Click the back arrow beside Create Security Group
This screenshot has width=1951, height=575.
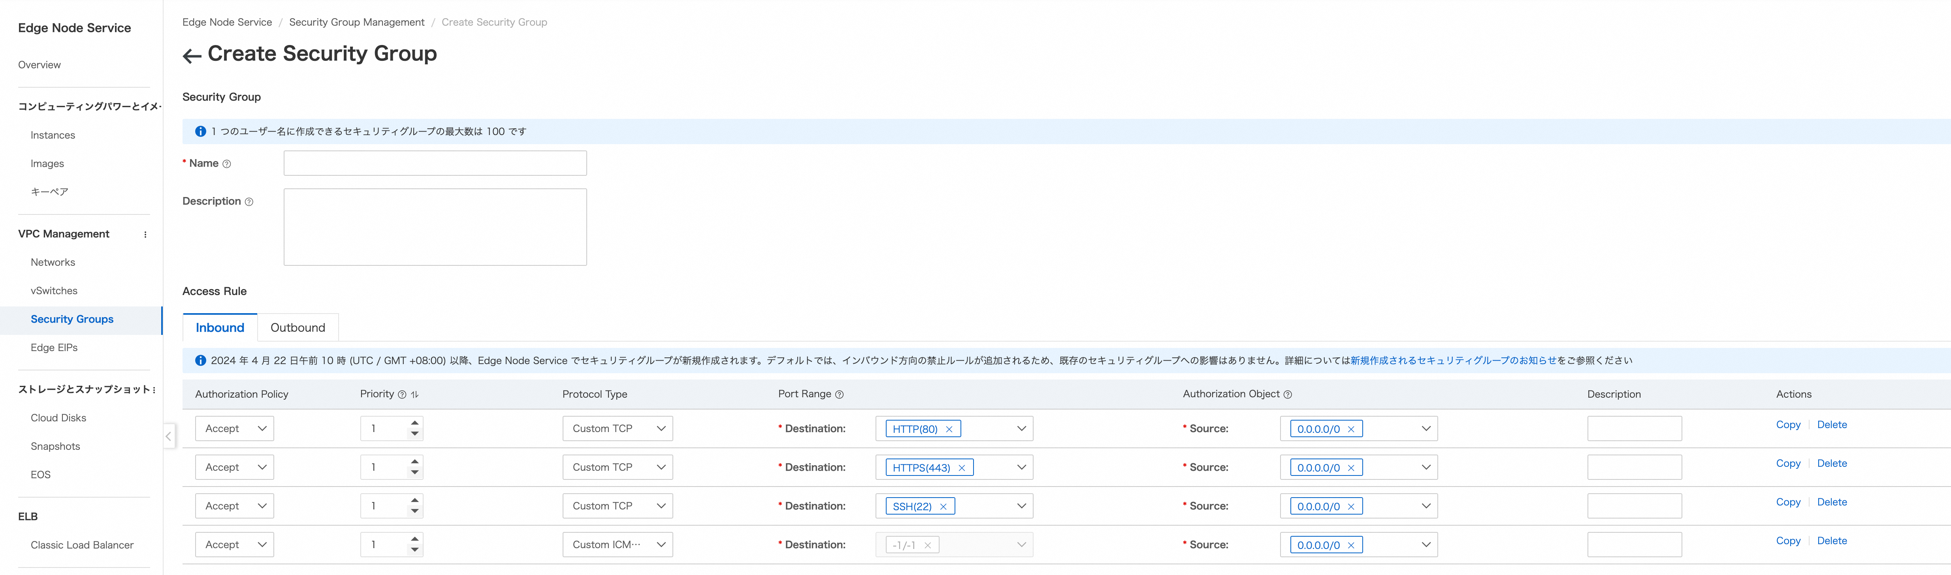192,55
